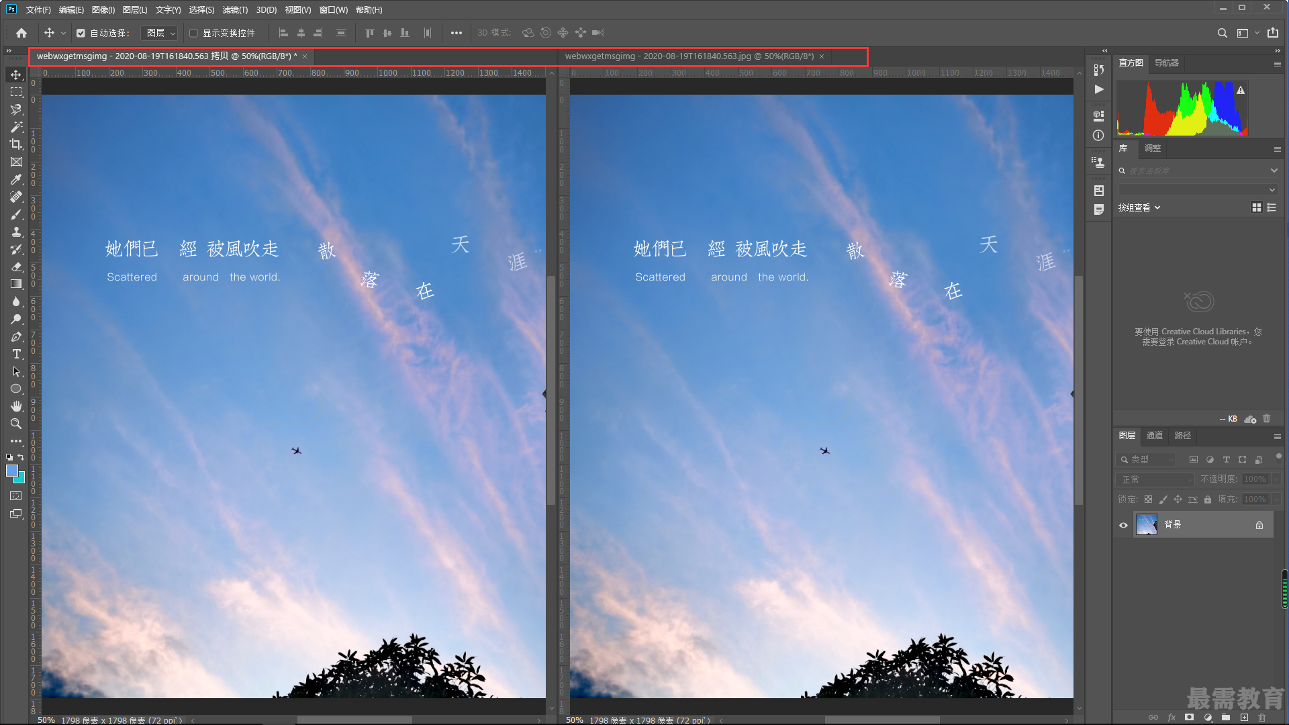The image size is (1289, 725).
Task: Open the 图层 auto-select dropdown
Action: (x=160, y=33)
